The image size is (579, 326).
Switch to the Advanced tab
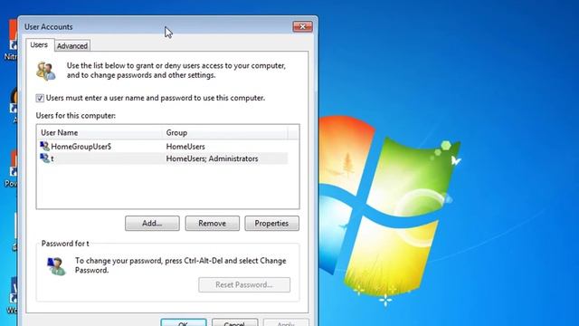tap(72, 46)
